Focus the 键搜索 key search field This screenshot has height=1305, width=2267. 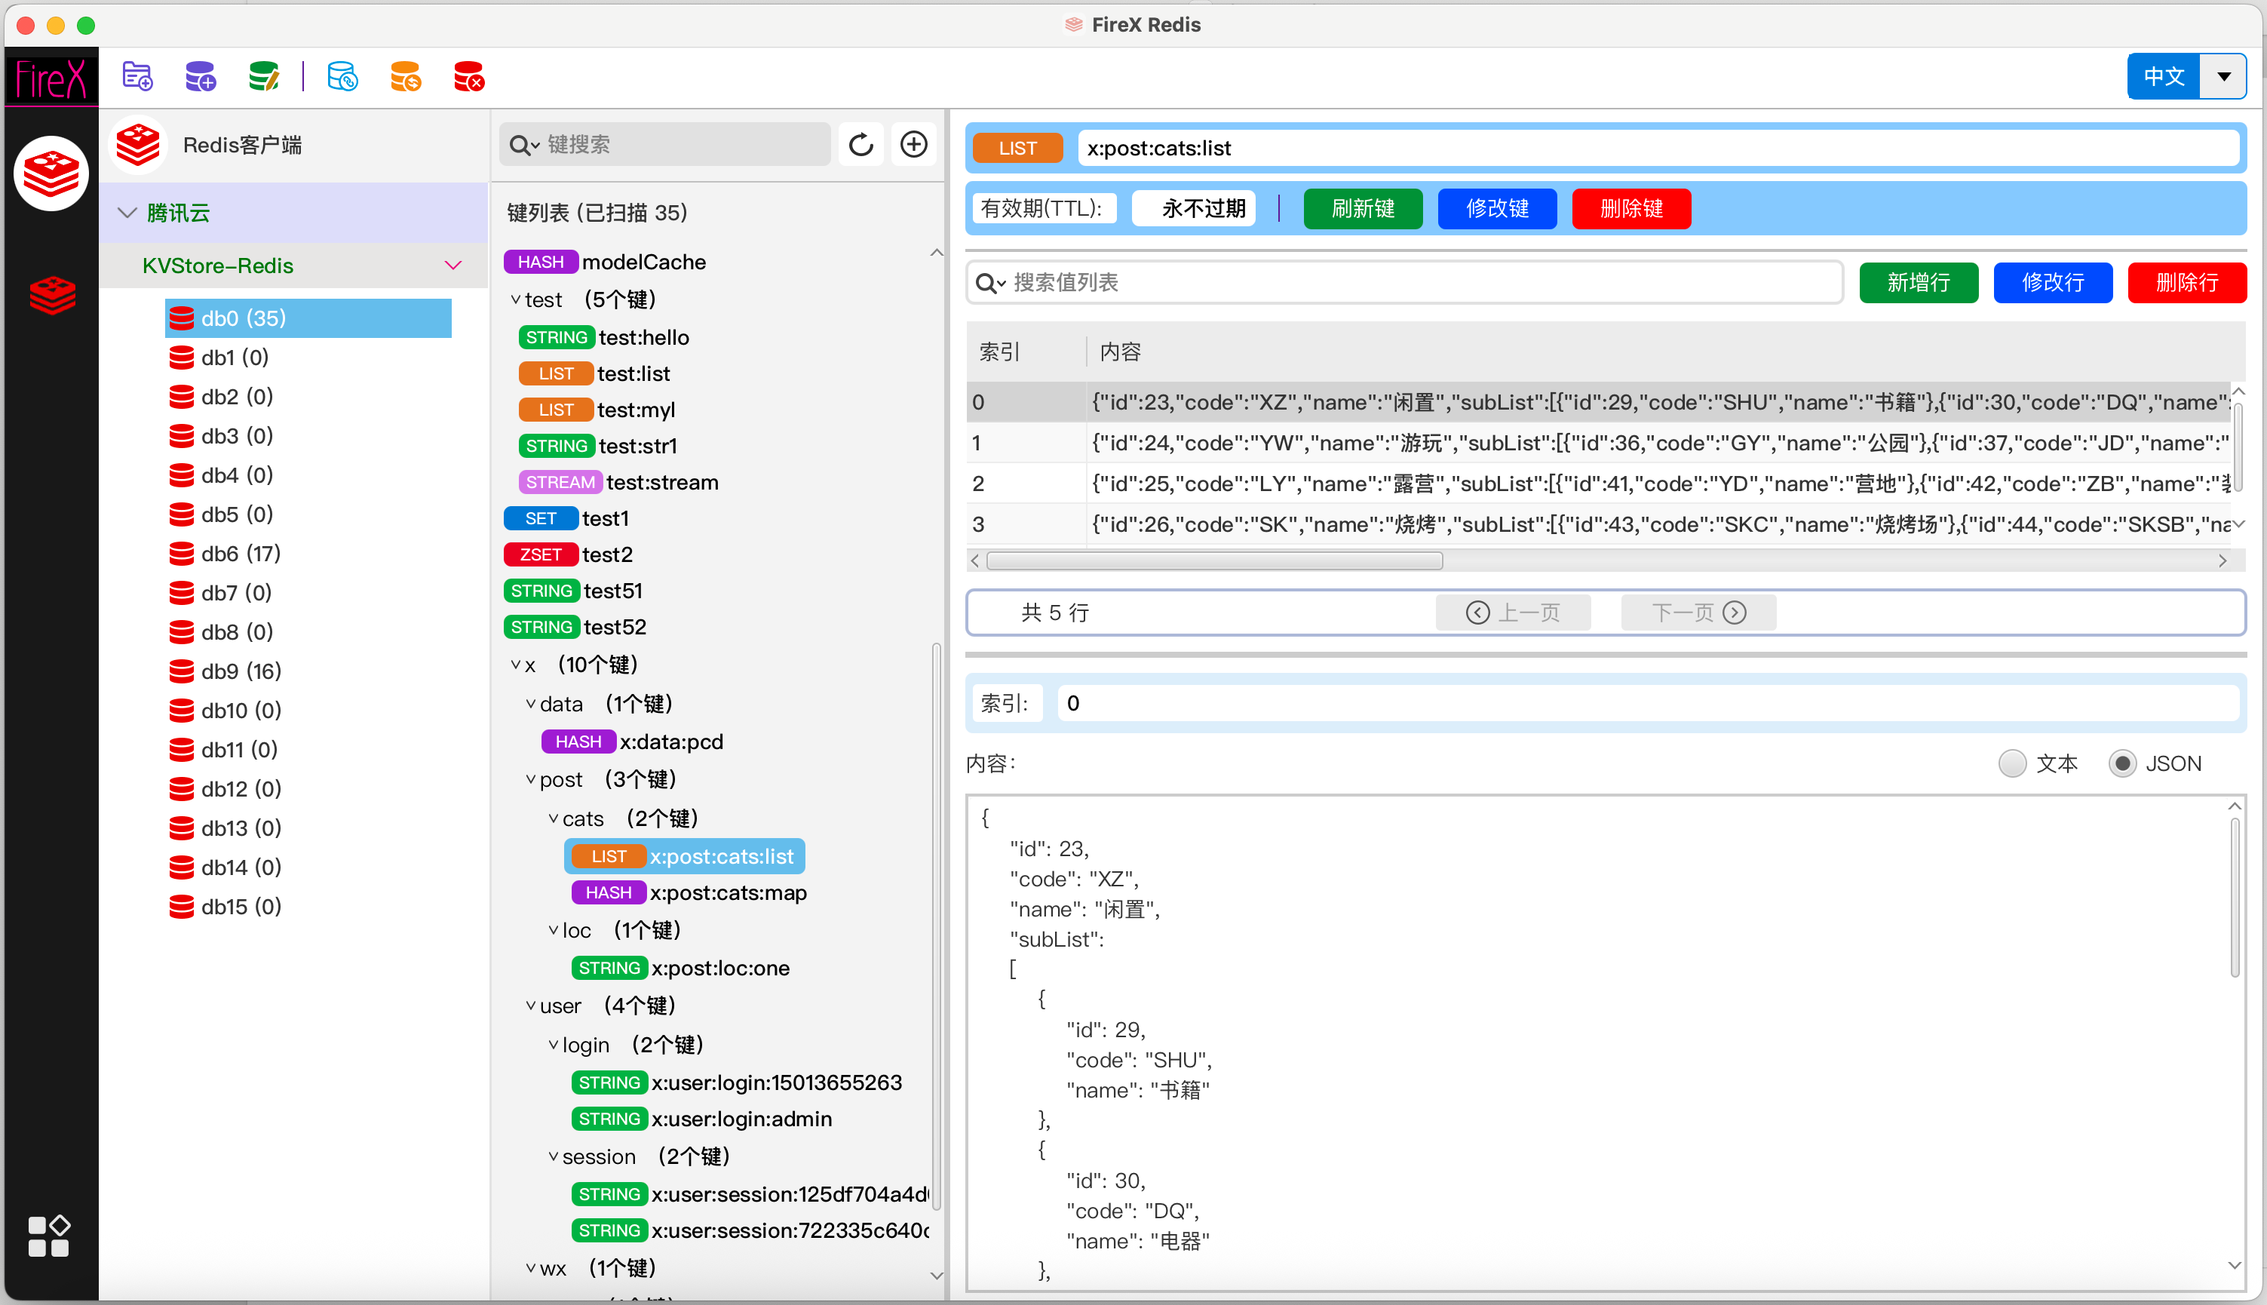click(665, 144)
